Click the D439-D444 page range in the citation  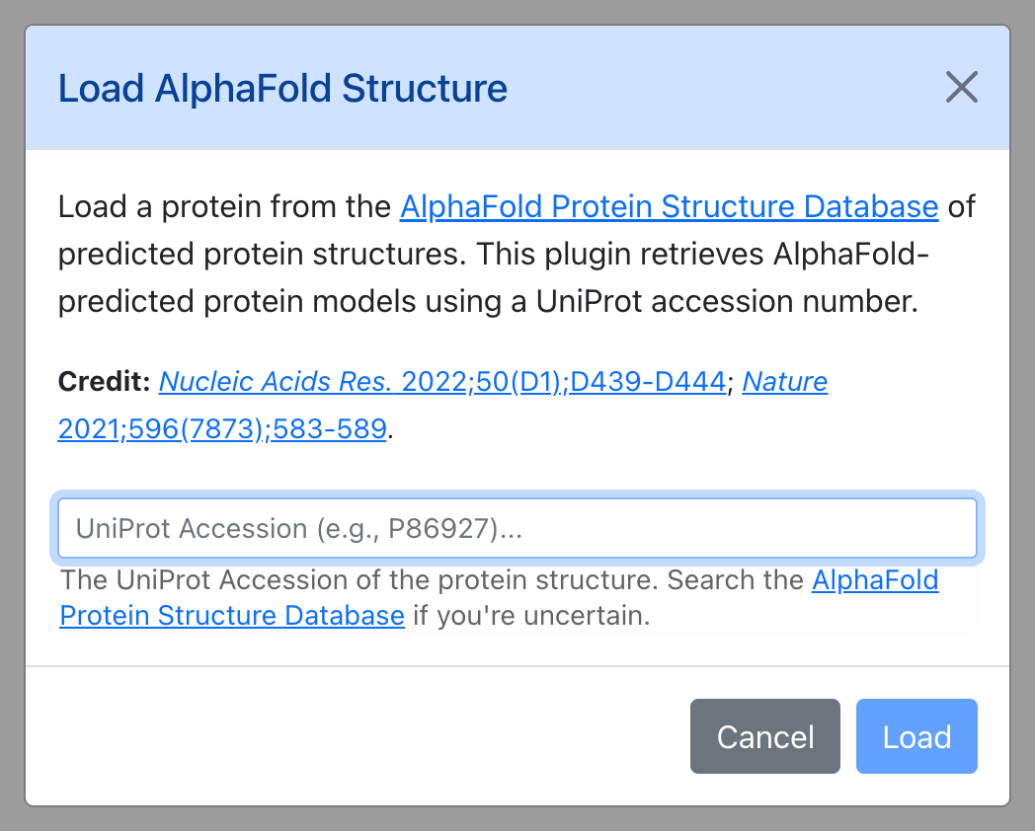point(648,381)
